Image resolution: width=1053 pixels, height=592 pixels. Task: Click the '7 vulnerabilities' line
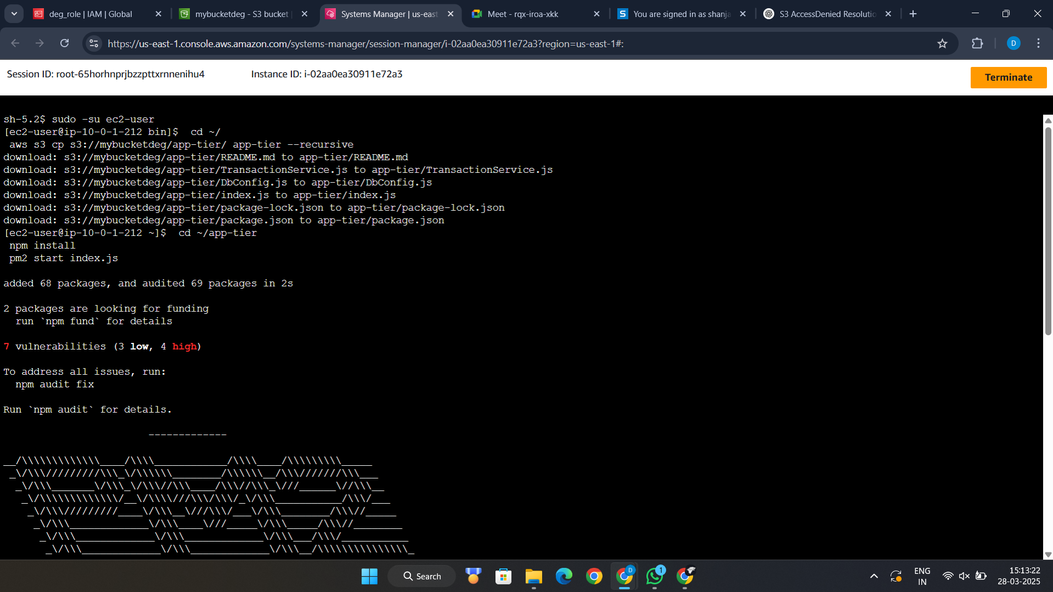tap(103, 347)
